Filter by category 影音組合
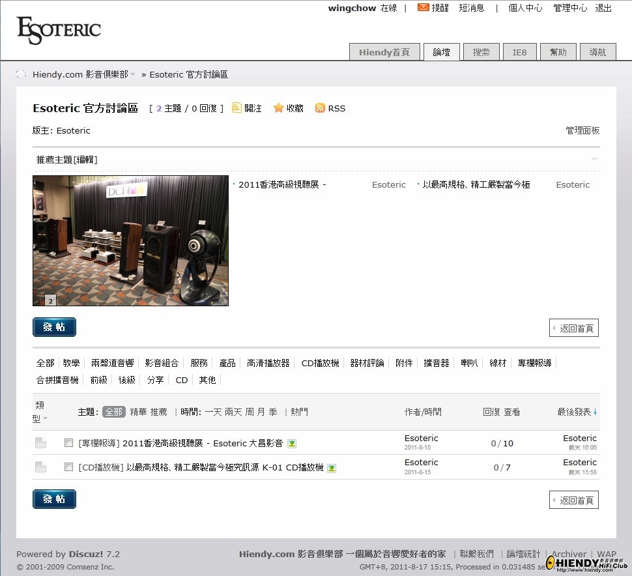 click(x=162, y=363)
